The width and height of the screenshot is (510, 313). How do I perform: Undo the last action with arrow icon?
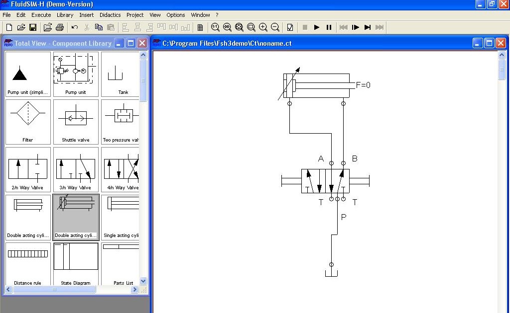75,27
